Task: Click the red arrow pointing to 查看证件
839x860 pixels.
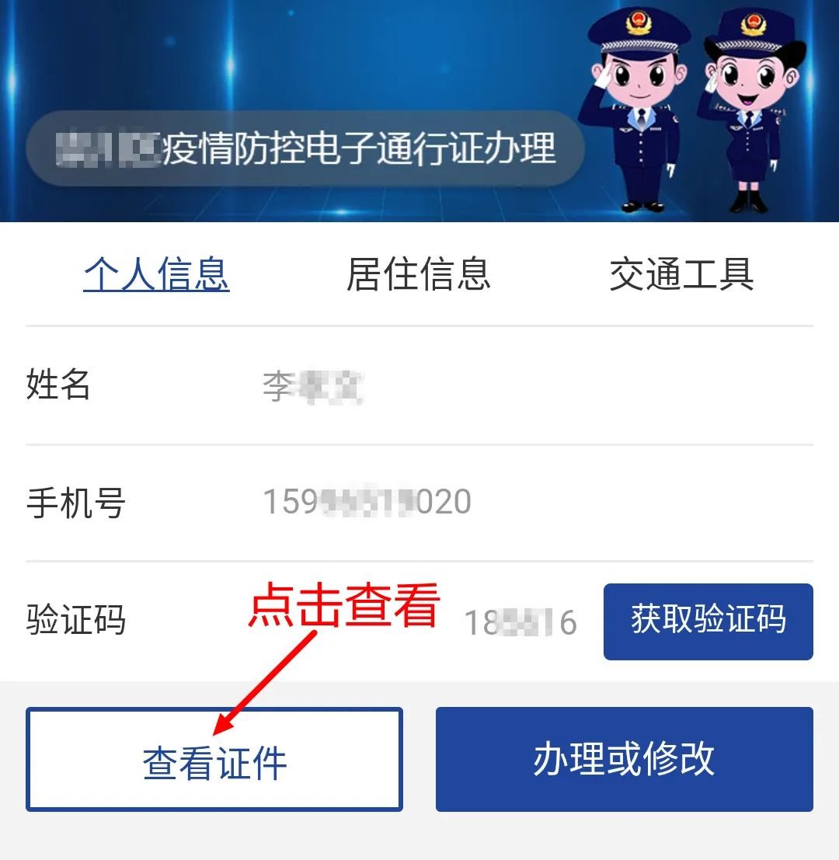Action: coord(264,683)
